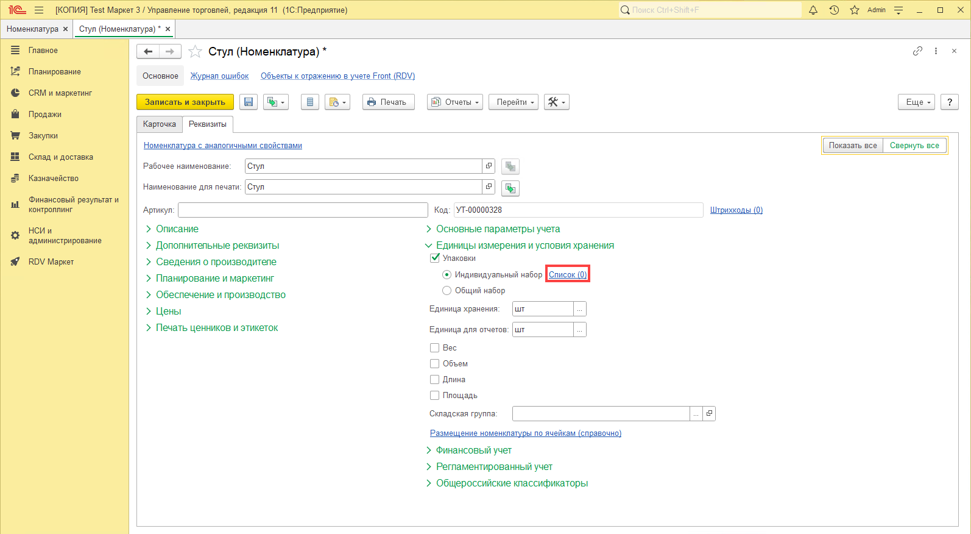Switch to the Карточка tab

160,124
